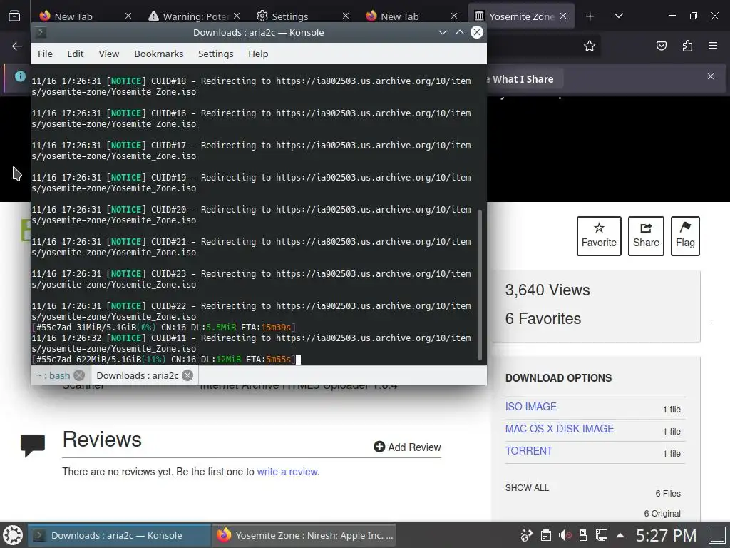
Task: Select Konsole entry in taskbar
Action: coord(120,535)
